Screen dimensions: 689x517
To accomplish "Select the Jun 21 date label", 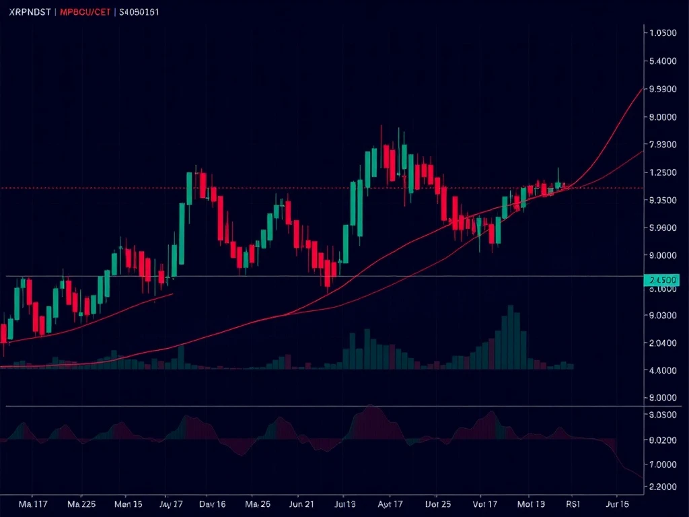I will pyautogui.click(x=302, y=504).
